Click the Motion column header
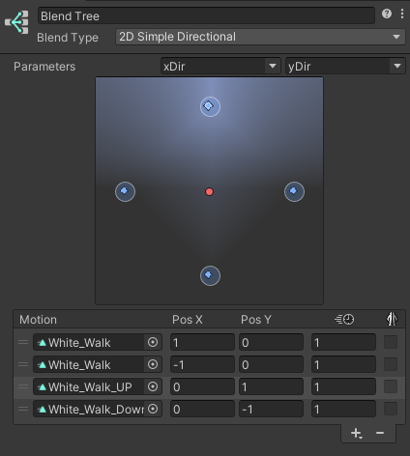This screenshot has width=410, height=456. (38, 320)
